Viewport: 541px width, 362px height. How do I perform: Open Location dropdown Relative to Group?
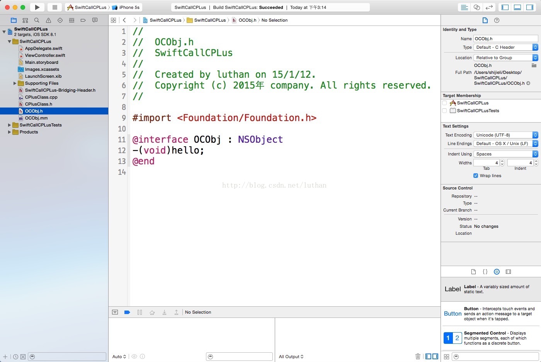tap(505, 58)
